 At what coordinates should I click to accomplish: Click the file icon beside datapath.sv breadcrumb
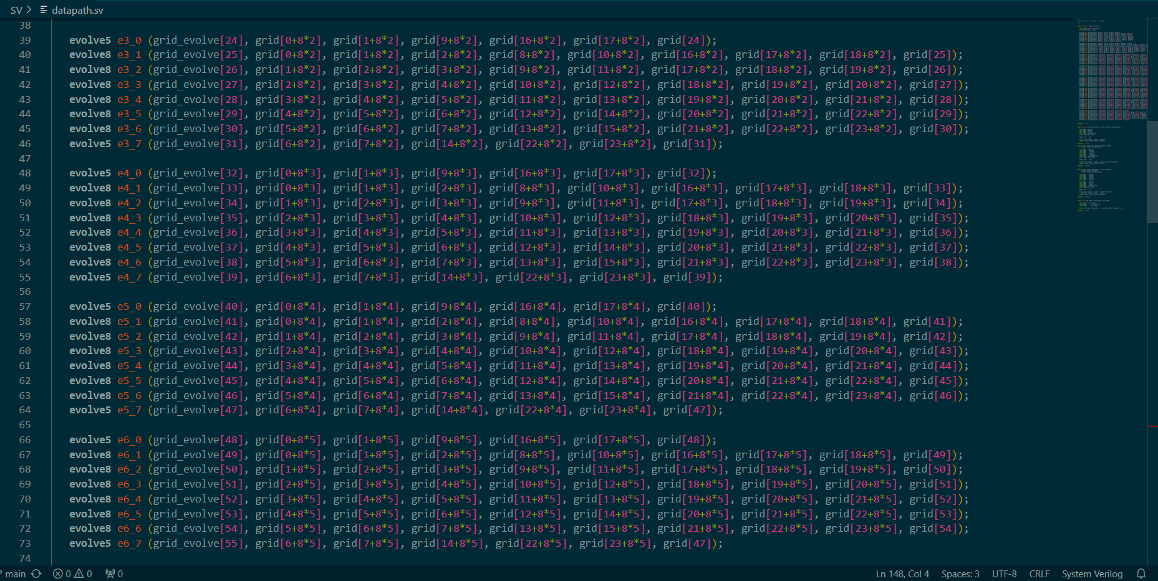pos(43,10)
